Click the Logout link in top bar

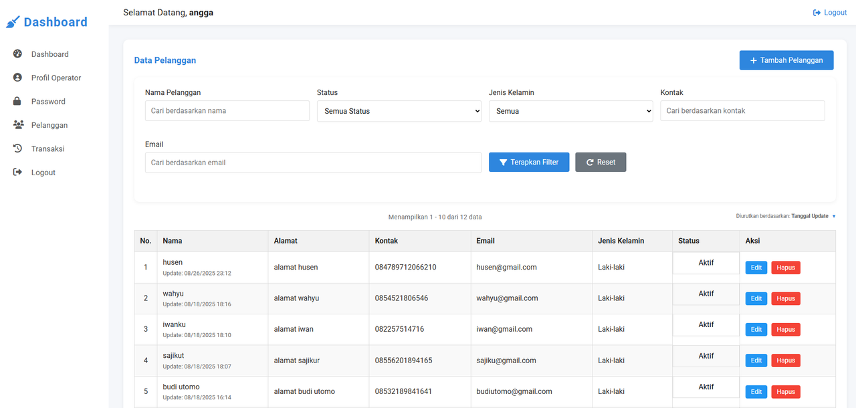(830, 13)
